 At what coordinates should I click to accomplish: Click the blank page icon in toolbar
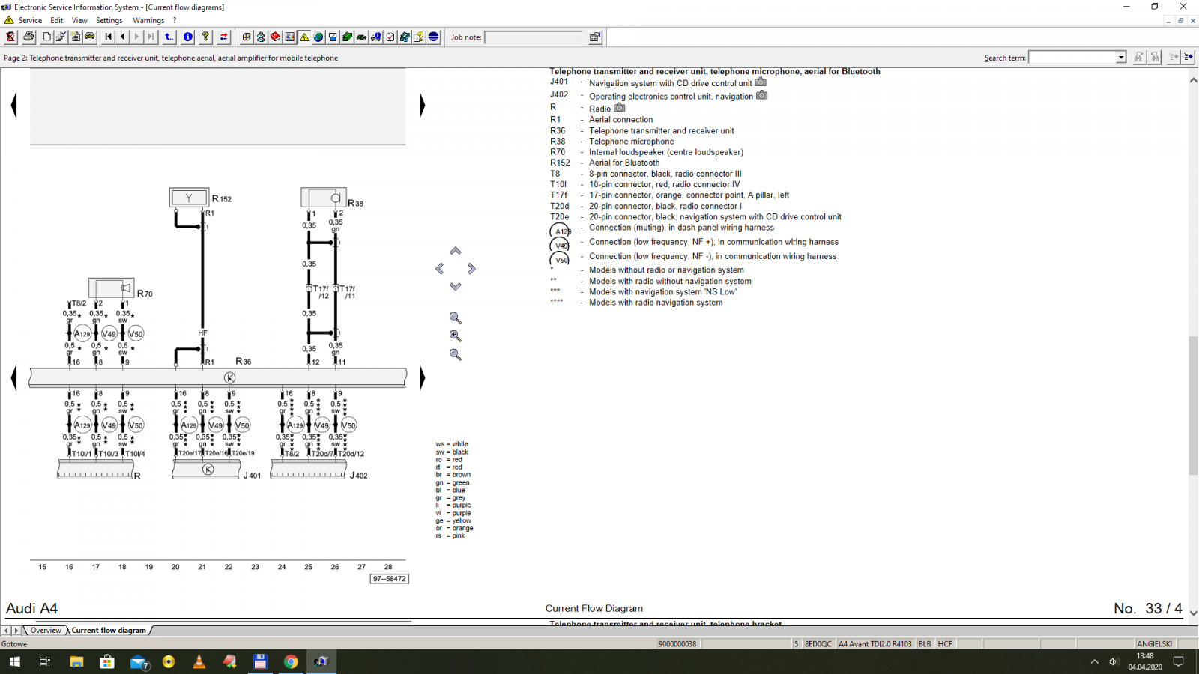click(46, 37)
